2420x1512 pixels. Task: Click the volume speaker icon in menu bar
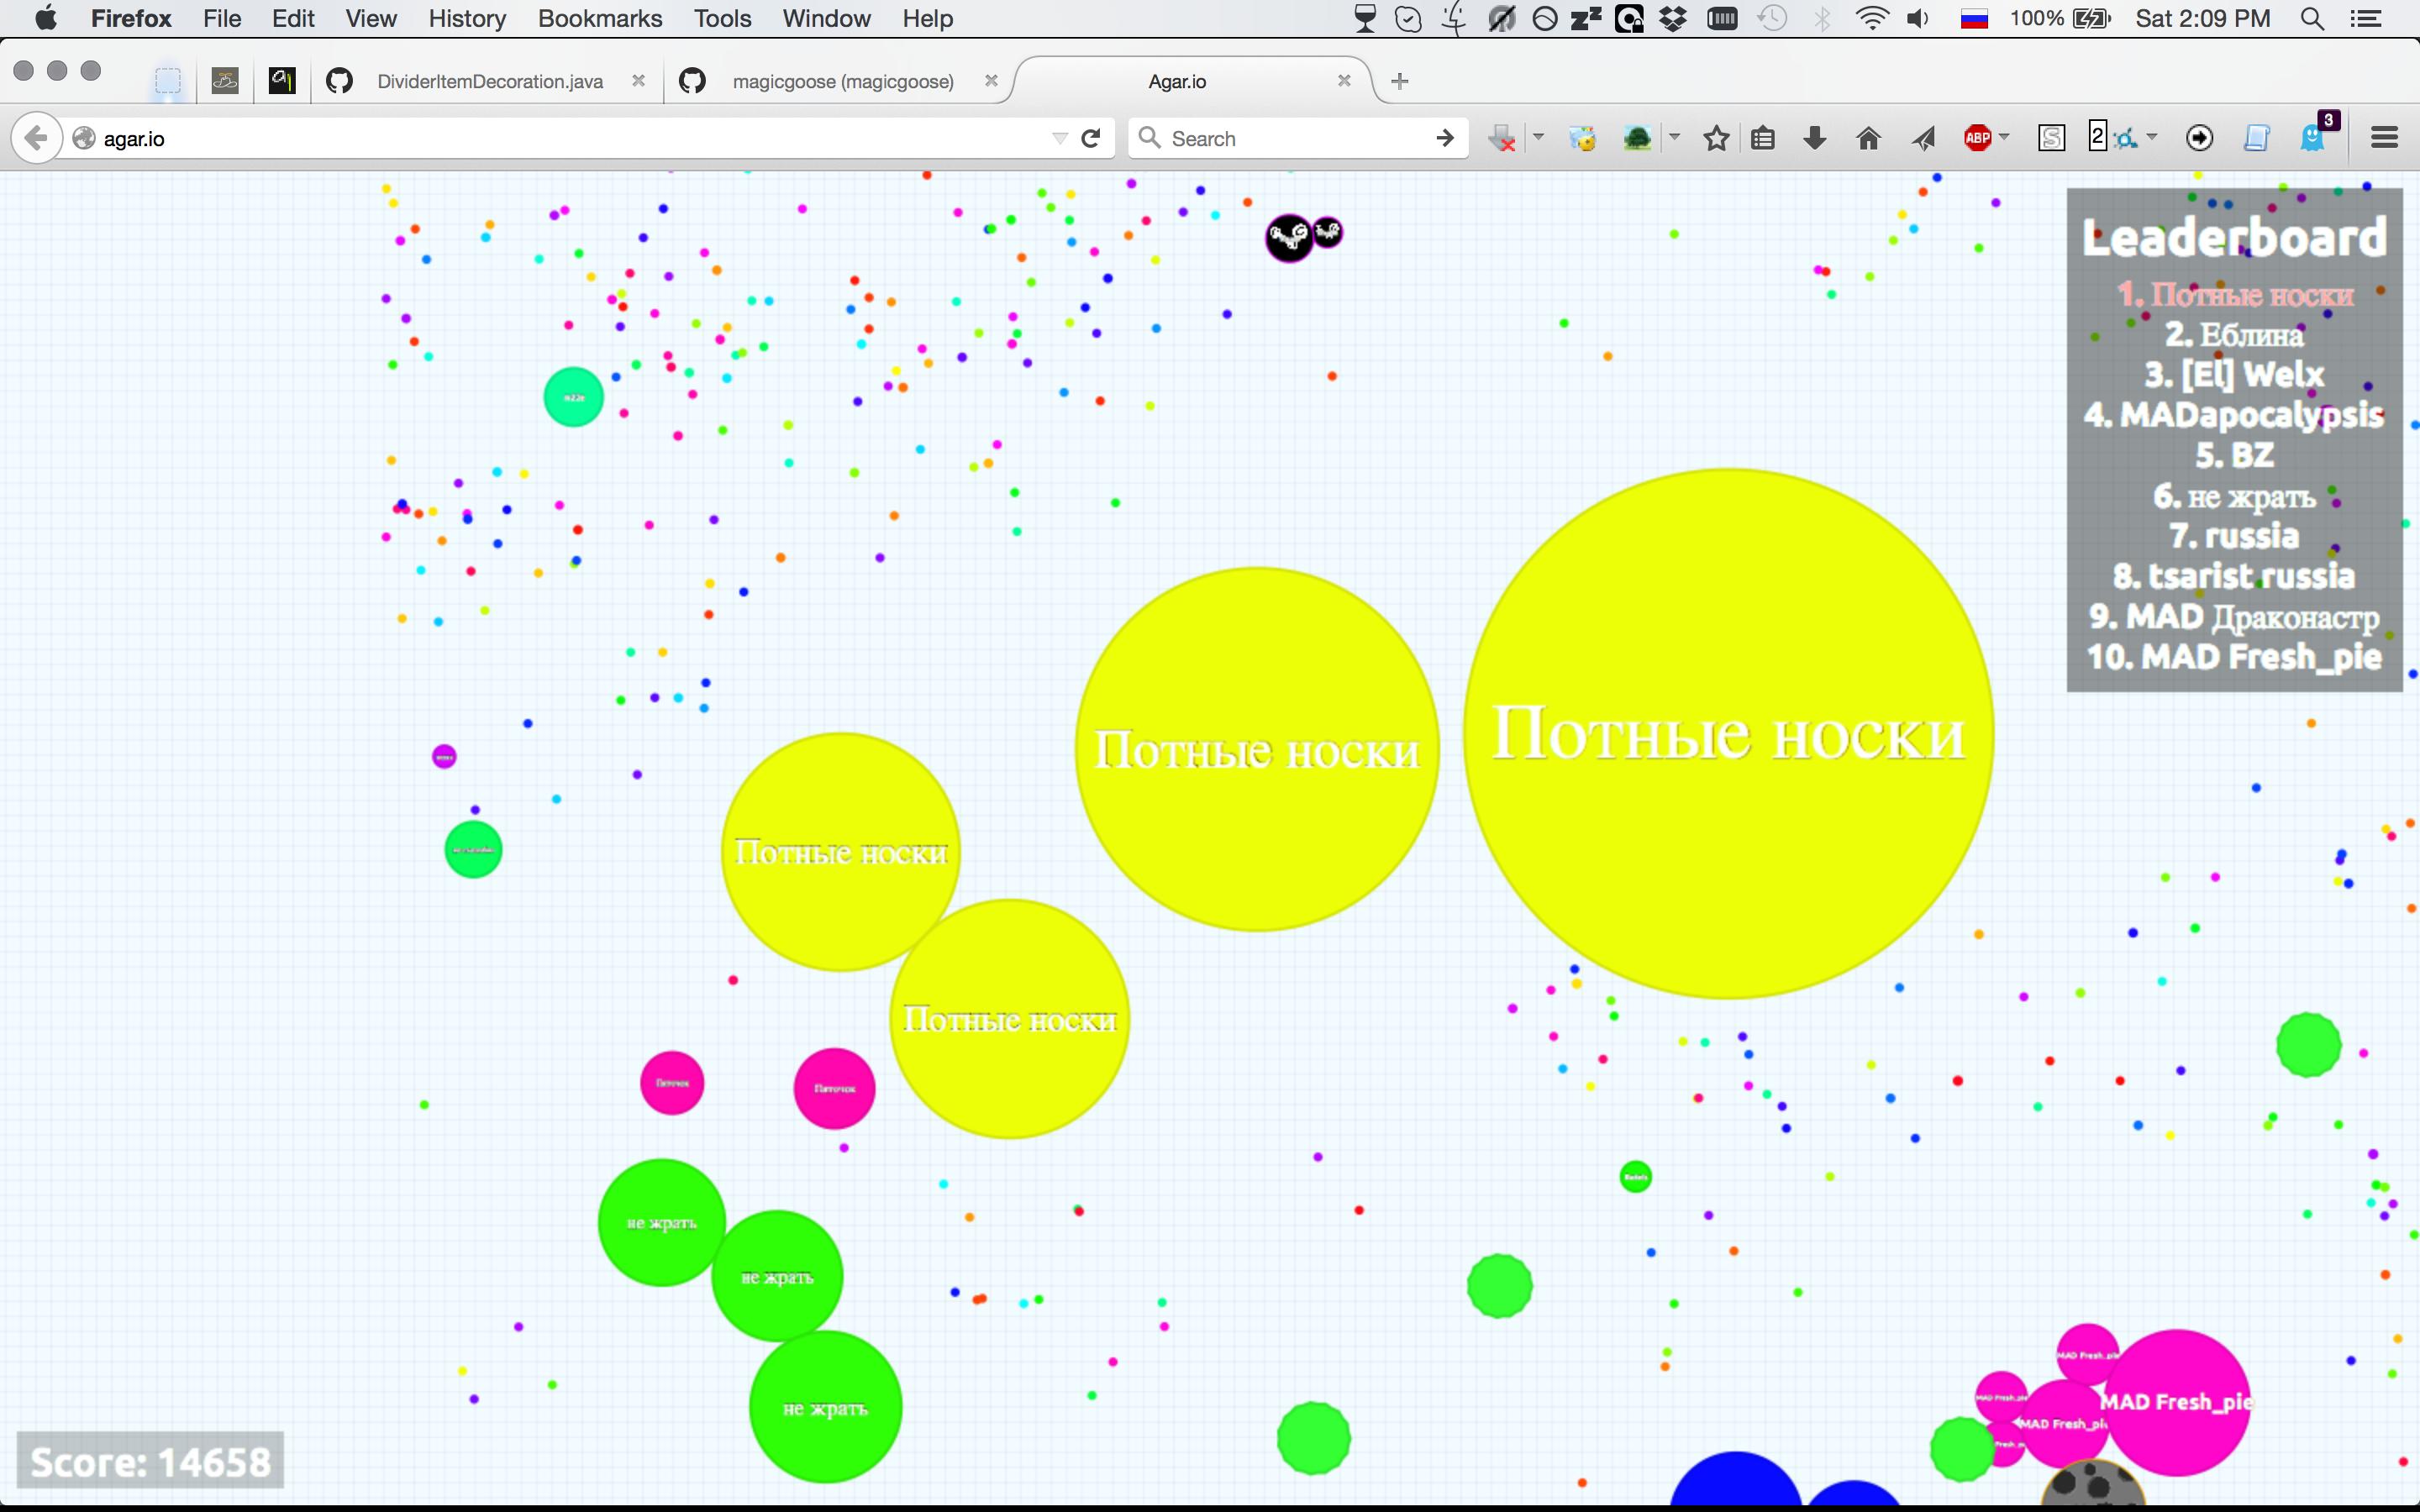pos(1918,18)
